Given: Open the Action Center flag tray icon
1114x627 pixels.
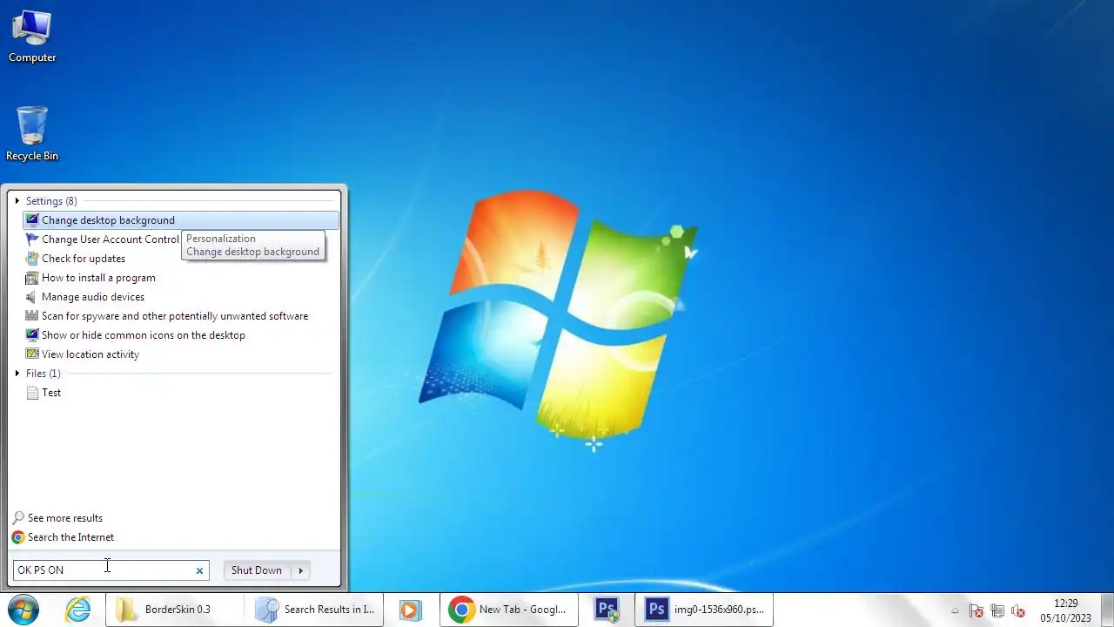Looking at the screenshot, I should tap(976, 610).
